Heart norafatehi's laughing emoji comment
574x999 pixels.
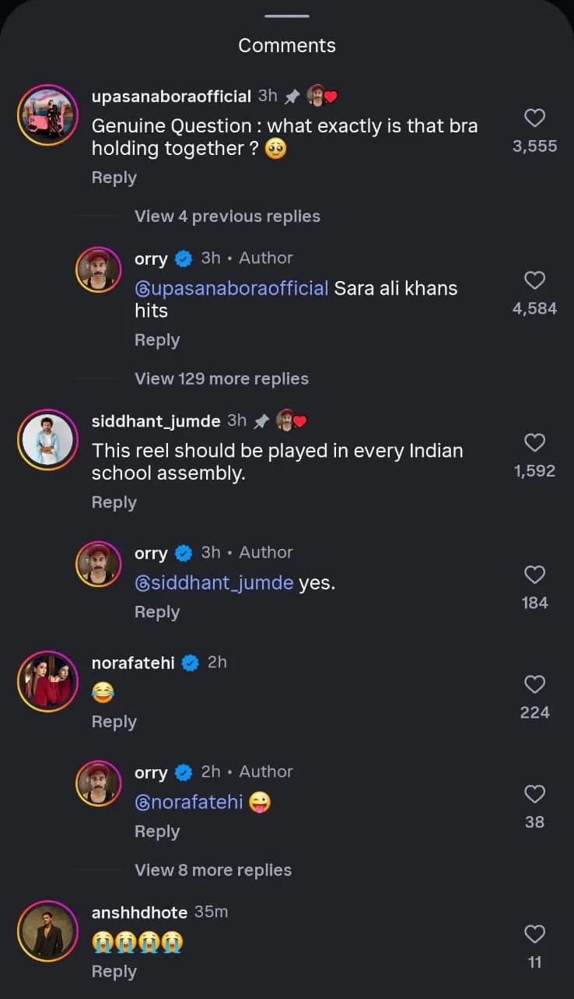534,685
